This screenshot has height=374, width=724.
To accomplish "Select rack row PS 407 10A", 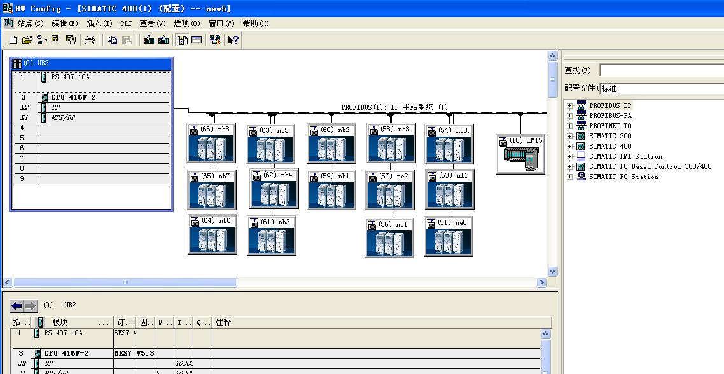I will click(x=92, y=82).
